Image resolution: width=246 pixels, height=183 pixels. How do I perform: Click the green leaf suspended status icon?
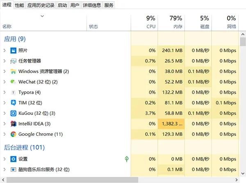[127, 159]
